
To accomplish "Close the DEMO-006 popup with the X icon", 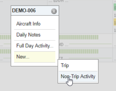I will (x=54, y=11).
